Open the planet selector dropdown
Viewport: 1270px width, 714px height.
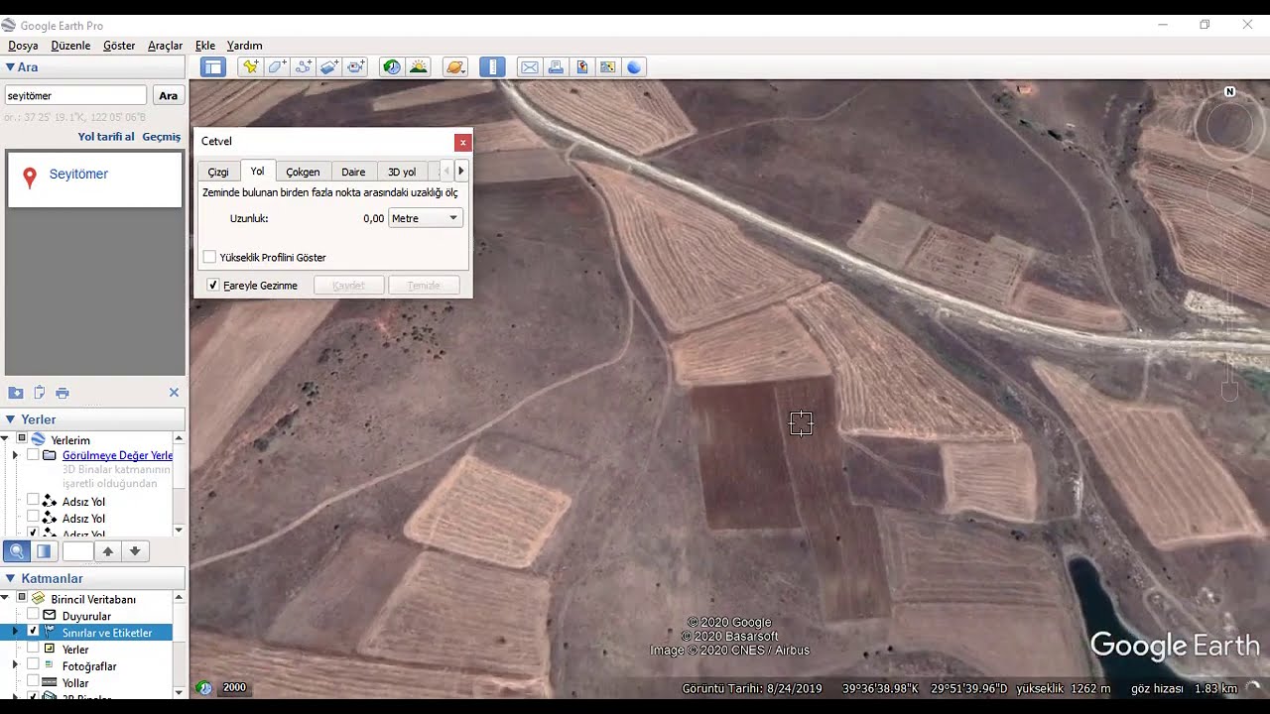tap(455, 67)
